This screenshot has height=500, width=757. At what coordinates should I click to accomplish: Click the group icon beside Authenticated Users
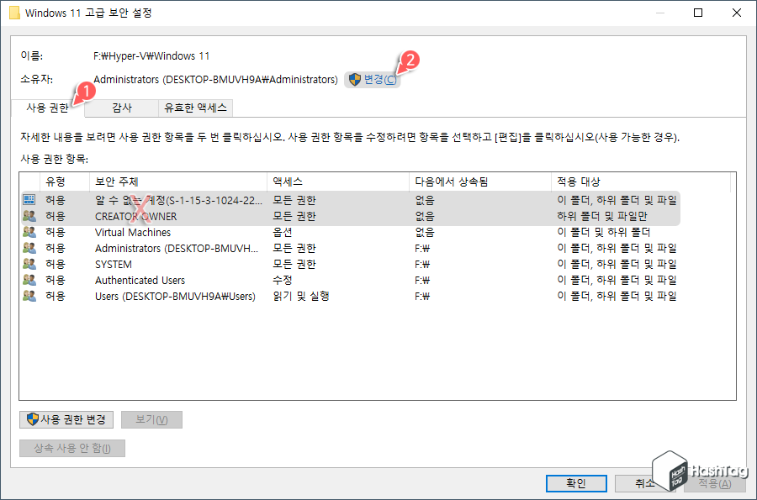[x=28, y=280]
